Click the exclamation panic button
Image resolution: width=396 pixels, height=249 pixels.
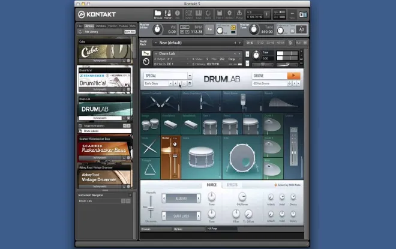point(266,14)
